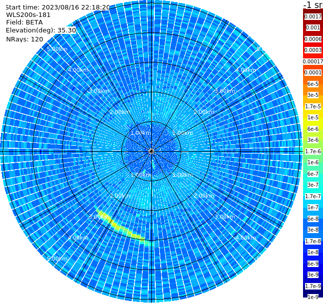Click the -1 sr unit label above colorbar

313,4
